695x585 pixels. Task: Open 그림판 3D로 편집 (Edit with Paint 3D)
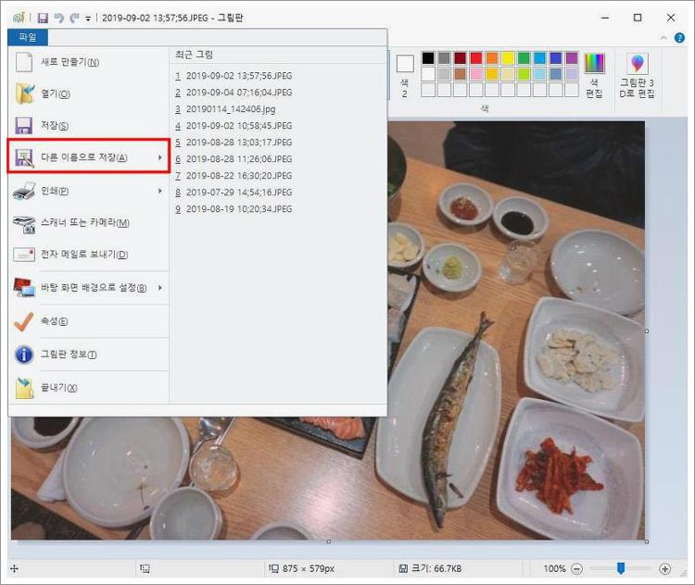[637, 75]
